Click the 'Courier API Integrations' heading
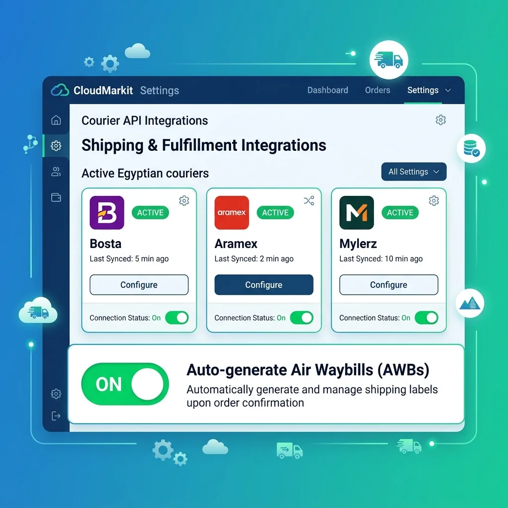 [x=144, y=121]
